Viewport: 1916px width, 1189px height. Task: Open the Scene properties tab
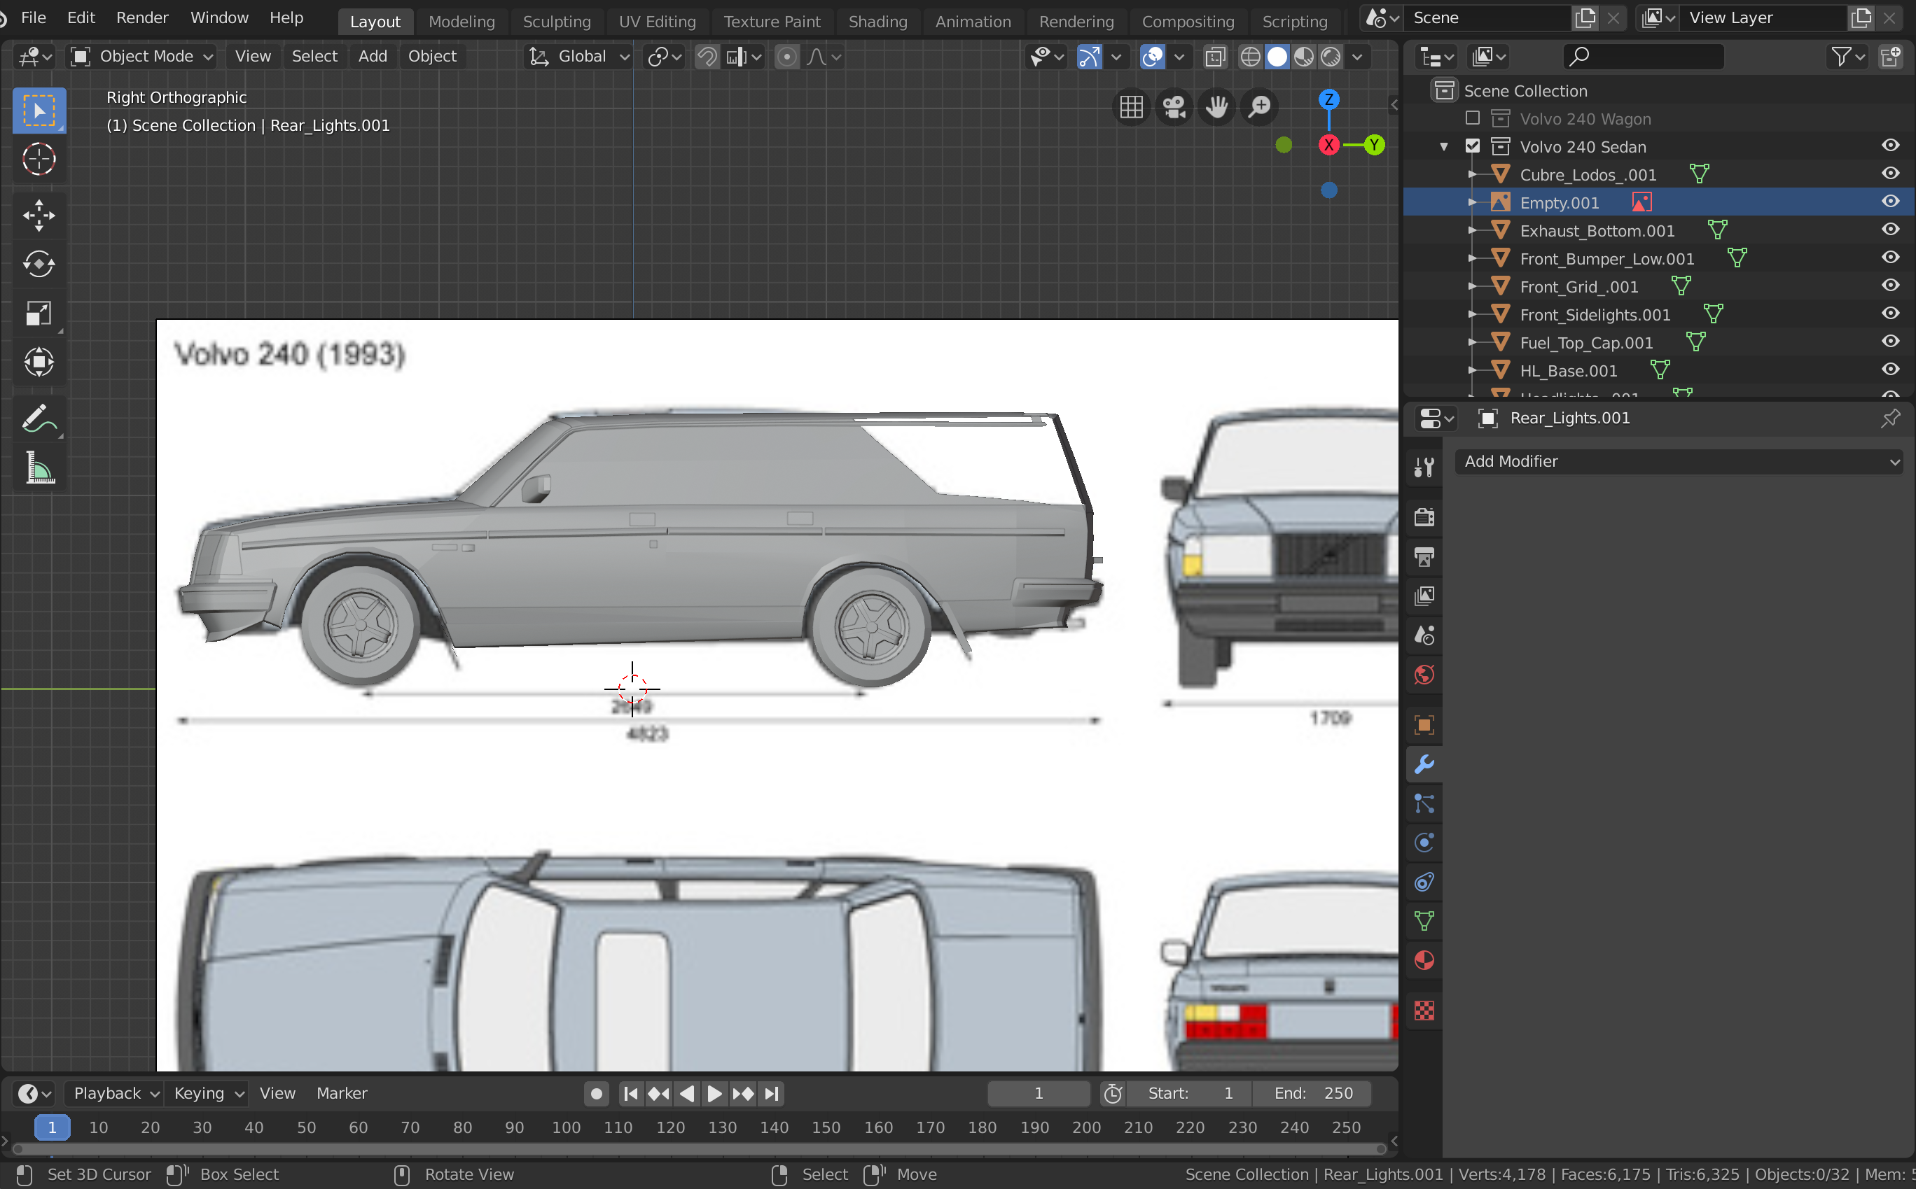[1424, 635]
